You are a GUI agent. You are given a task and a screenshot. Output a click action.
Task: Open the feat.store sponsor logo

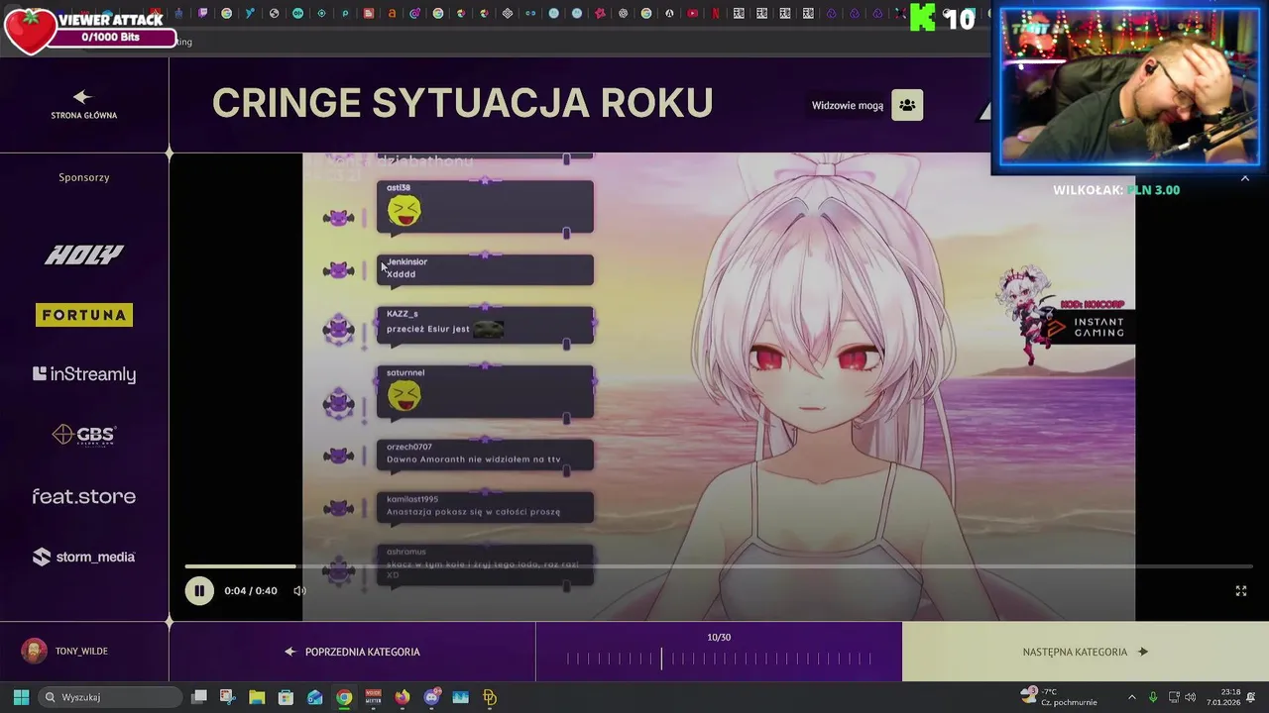pyautogui.click(x=84, y=496)
